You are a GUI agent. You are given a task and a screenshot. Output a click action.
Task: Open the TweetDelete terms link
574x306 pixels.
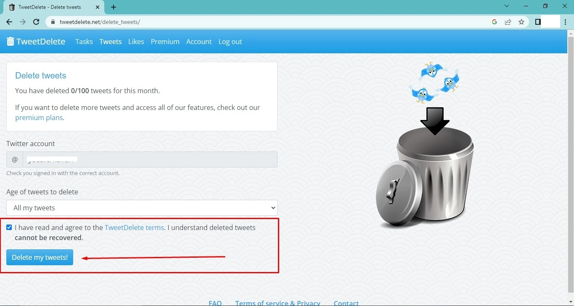(134, 228)
